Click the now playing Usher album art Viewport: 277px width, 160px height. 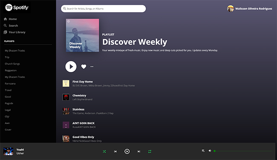(8, 151)
